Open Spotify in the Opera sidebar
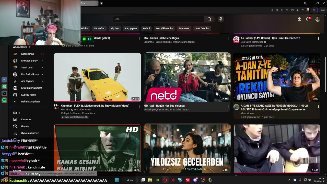 pos(4,100)
